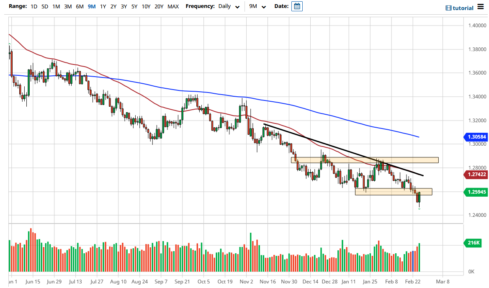Switch to the MAX range
This screenshot has height=288, width=489.
coord(173,7)
